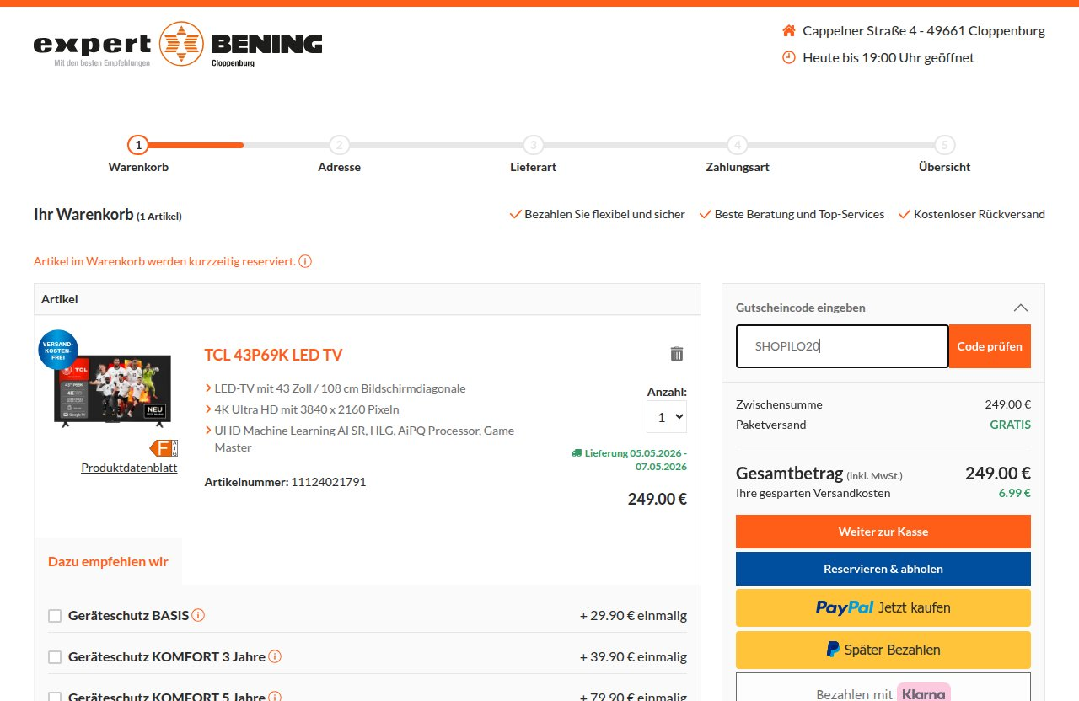Click the delivery truck icon
The width and height of the screenshot is (1079, 701).
coord(577,453)
